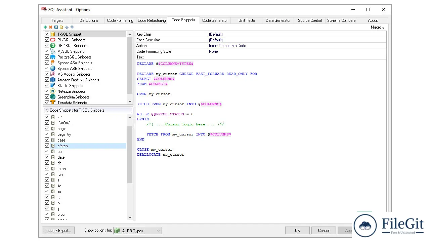
Task: Select the MySQL Snippets dolphin icon
Action: (x=53, y=51)
